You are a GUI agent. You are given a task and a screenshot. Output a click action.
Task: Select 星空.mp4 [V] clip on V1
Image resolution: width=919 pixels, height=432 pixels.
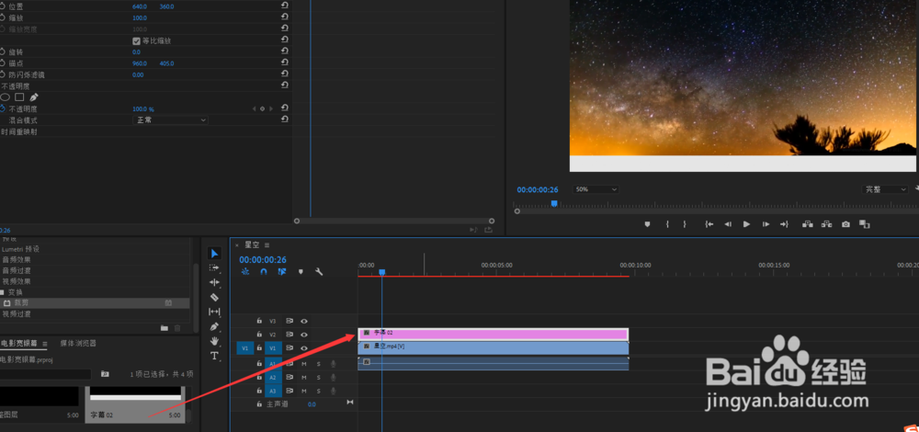493,348
